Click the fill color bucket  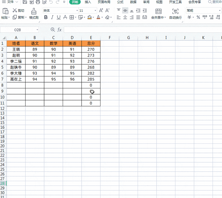coord(89,17)
